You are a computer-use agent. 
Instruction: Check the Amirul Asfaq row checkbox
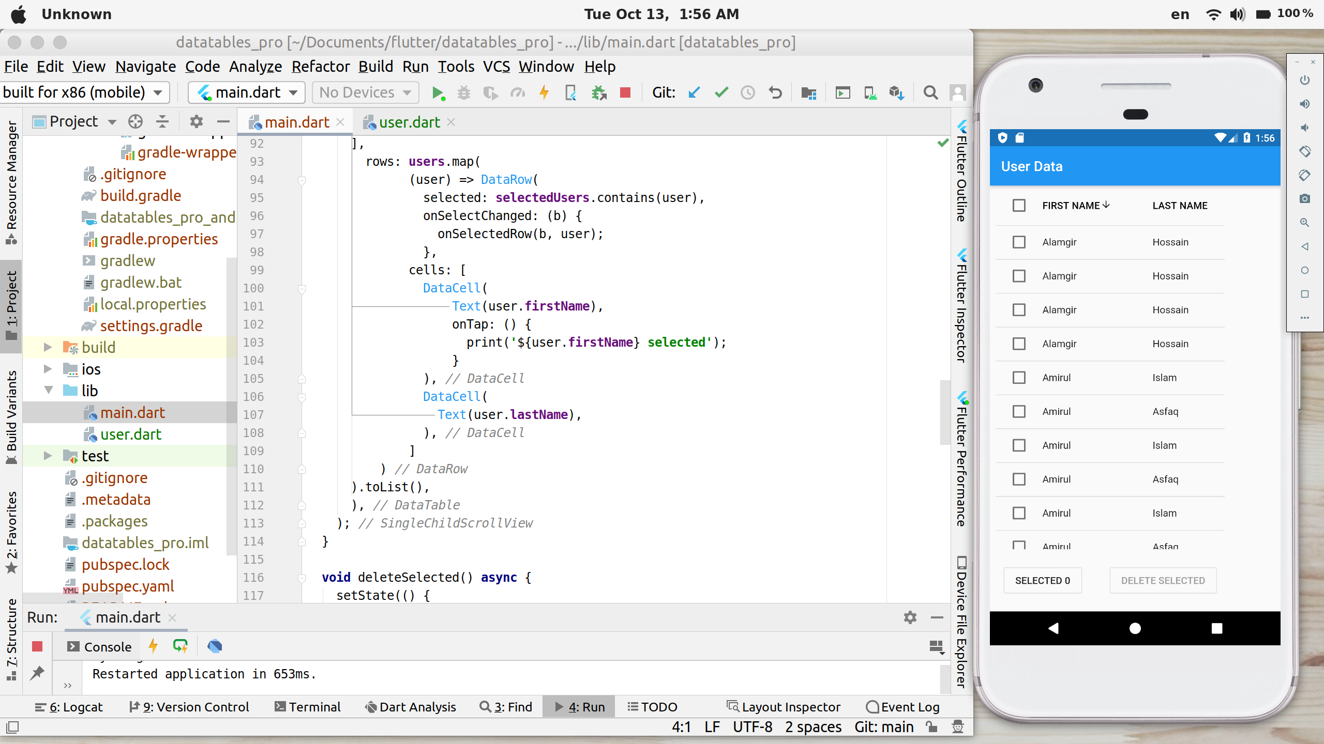click(1019, 411)
